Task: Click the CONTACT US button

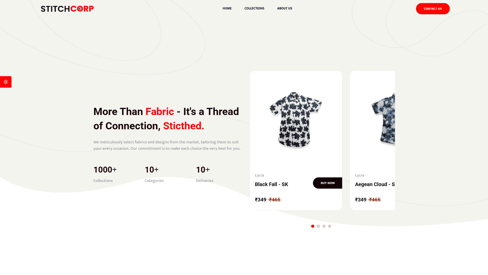Action: (x=433, y=8)
